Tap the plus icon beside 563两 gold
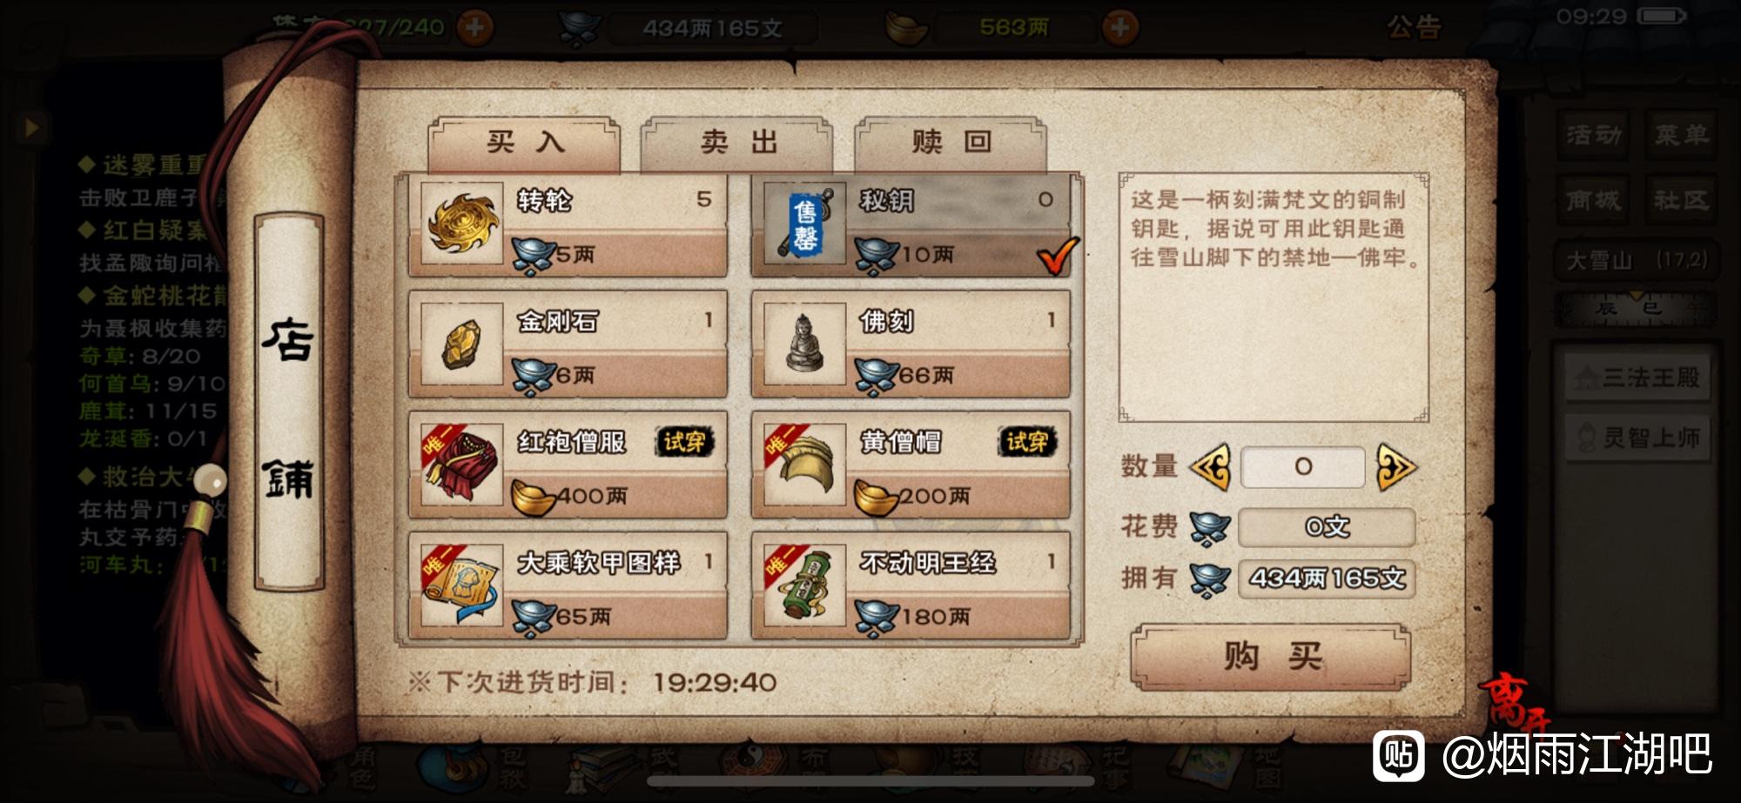The height and width of the screenshot is (803, 1741). [x=1120, y=28]
